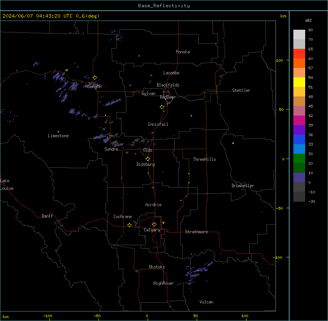The image size is (328, 321).
Task: Click the Cochrane town label
Action: (x=123, y=217)
